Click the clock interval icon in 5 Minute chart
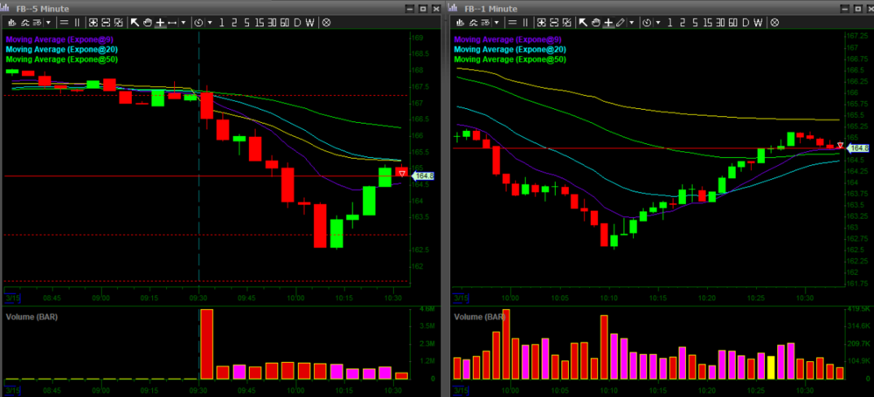This screenshot has height=397, width=874. (x=198, y=22)
